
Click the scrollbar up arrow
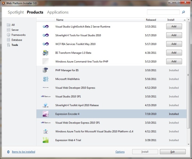(x=188, y=20)
